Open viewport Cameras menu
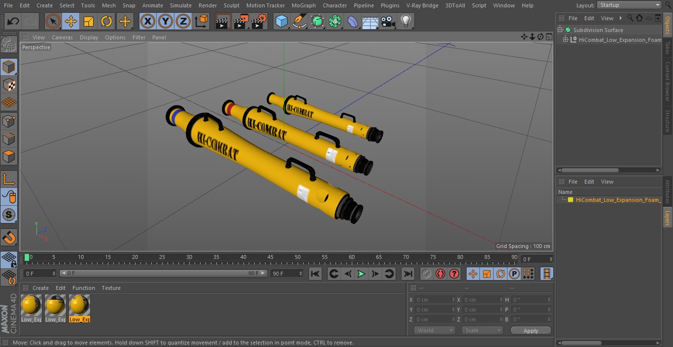Image resolution: width=673 pixels, height=347 pixels. coord(62,37)
